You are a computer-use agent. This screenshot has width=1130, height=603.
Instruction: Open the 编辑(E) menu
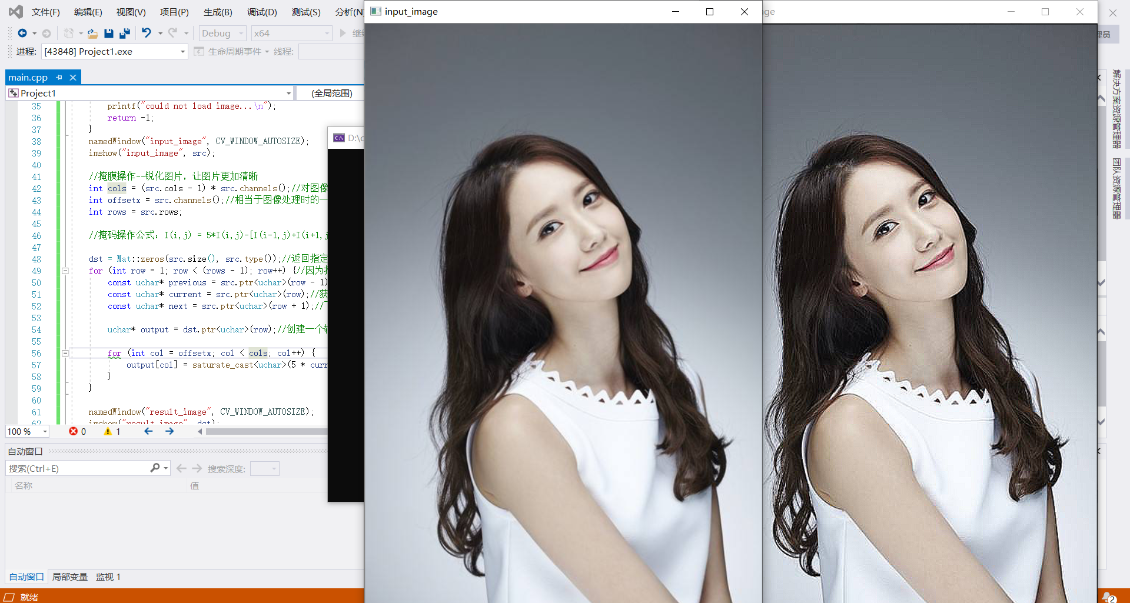click(x=88, y=12)
